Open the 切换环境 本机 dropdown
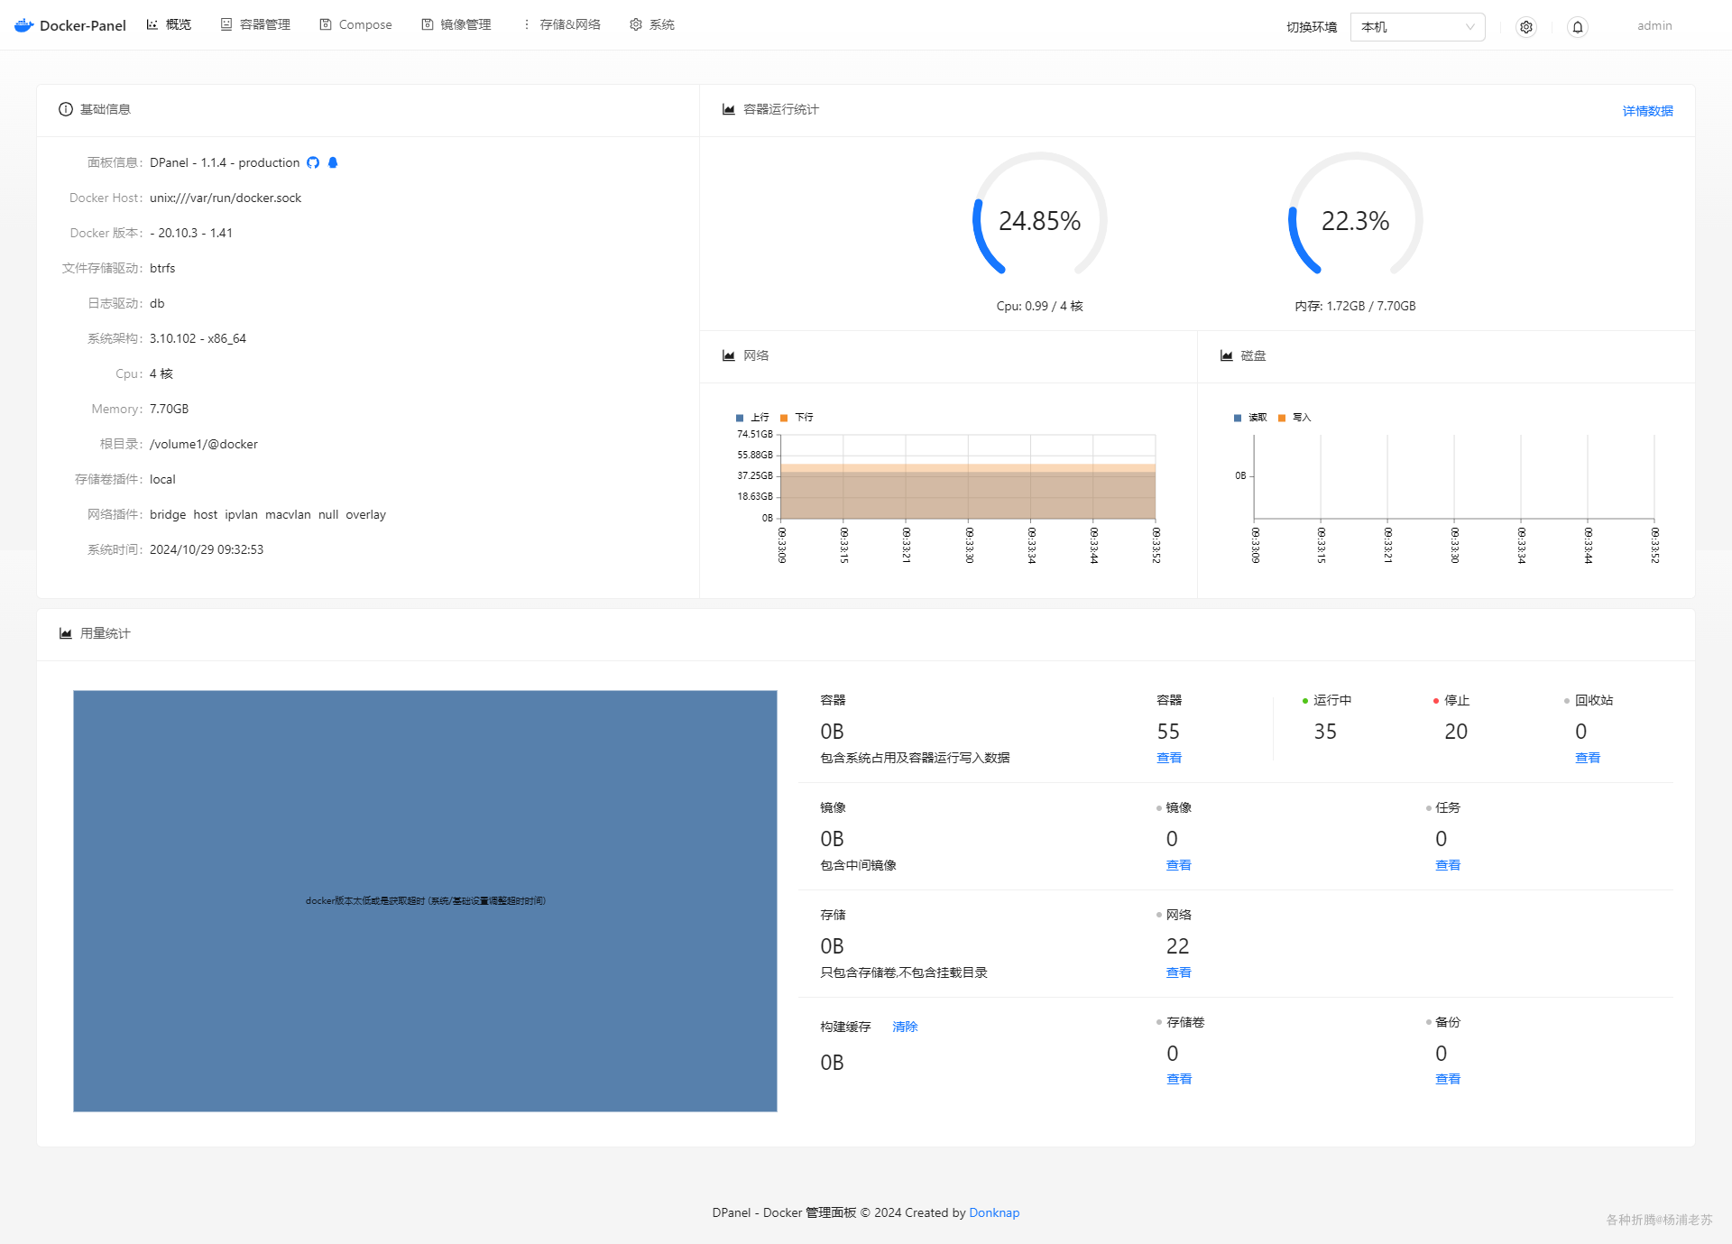The image size is (1732, 1244). [1416, 27]
